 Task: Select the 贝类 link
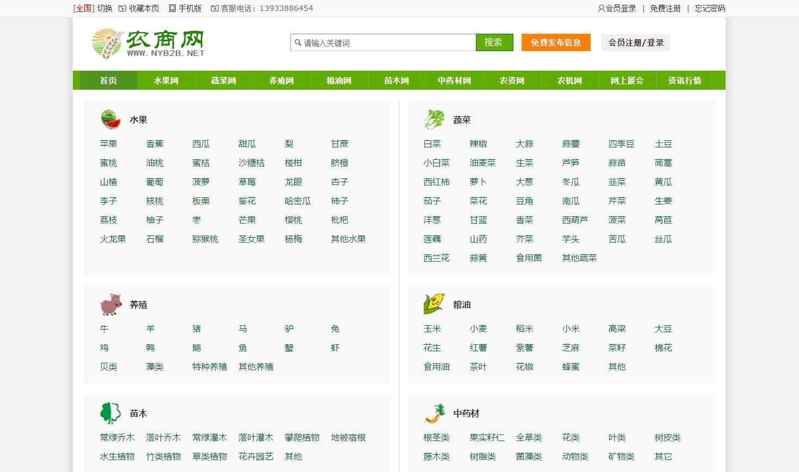pyautogui.click(x=109, y=367)
